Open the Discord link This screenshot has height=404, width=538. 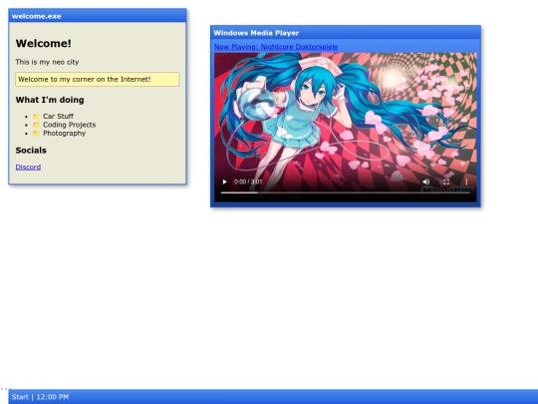pyautogui.click(x=28, y=167)
